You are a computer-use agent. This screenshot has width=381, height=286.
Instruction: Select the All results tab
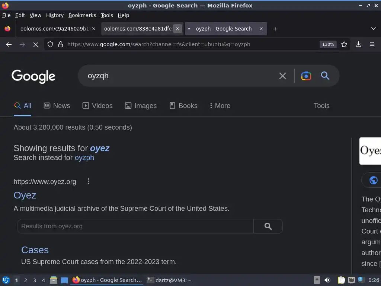click(23, 106)
